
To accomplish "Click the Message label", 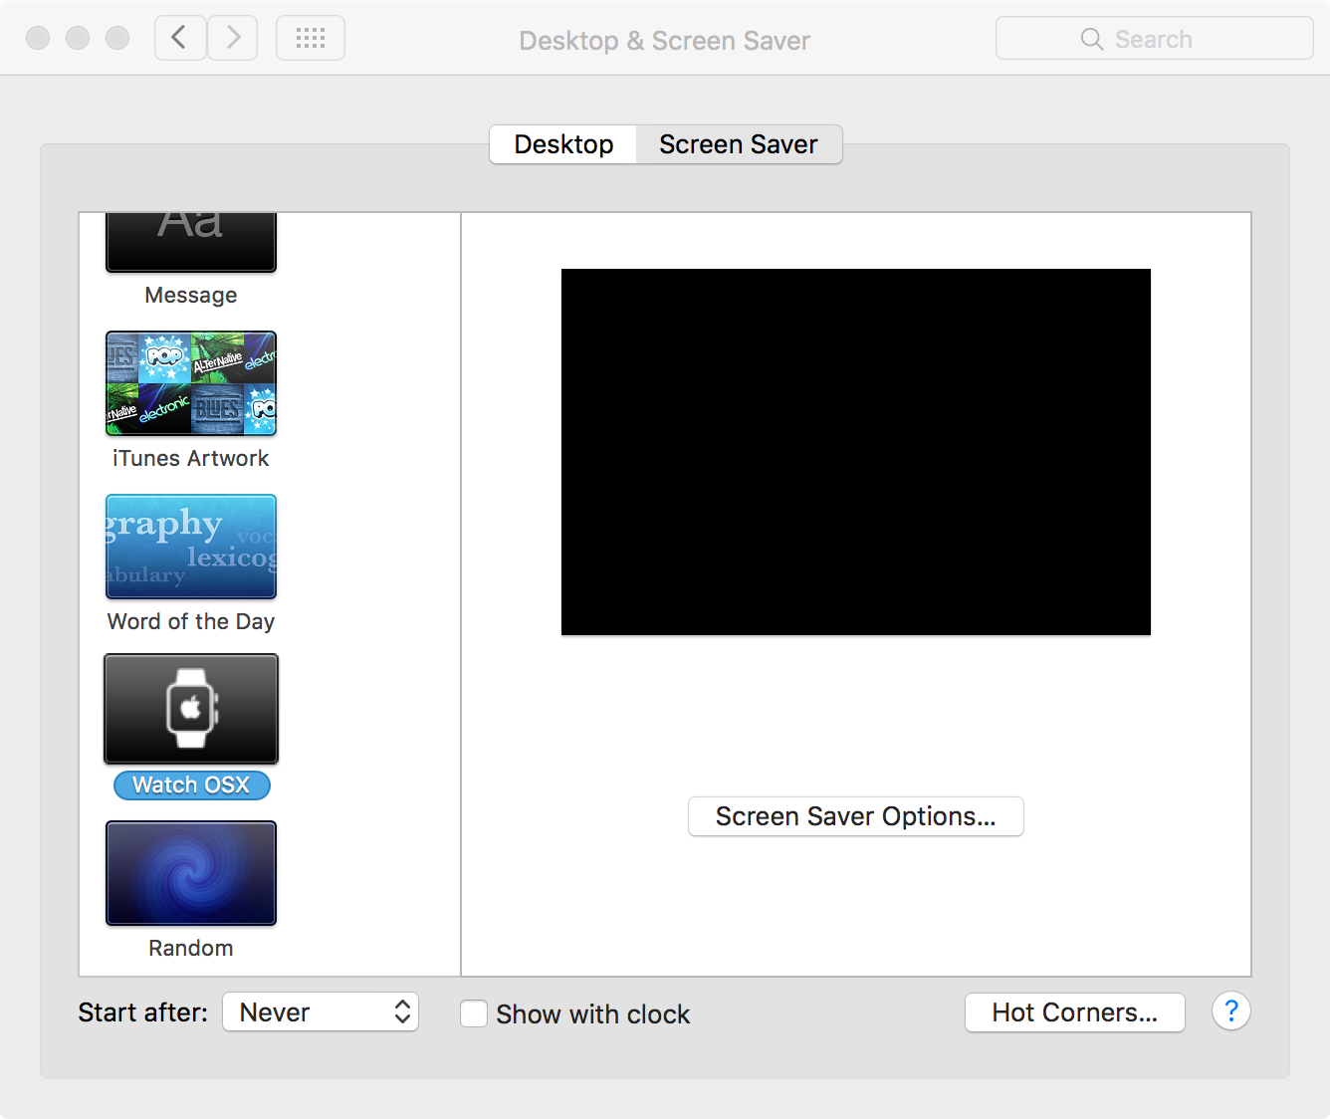I will coord(191,295).
